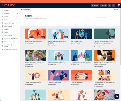Click the Activity feed bell icon
Viewport: 121px width, 101px height.
(3, 26)
